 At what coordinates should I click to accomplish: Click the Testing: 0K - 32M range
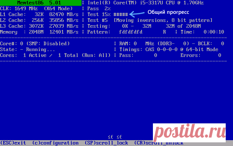click(119, 26)
